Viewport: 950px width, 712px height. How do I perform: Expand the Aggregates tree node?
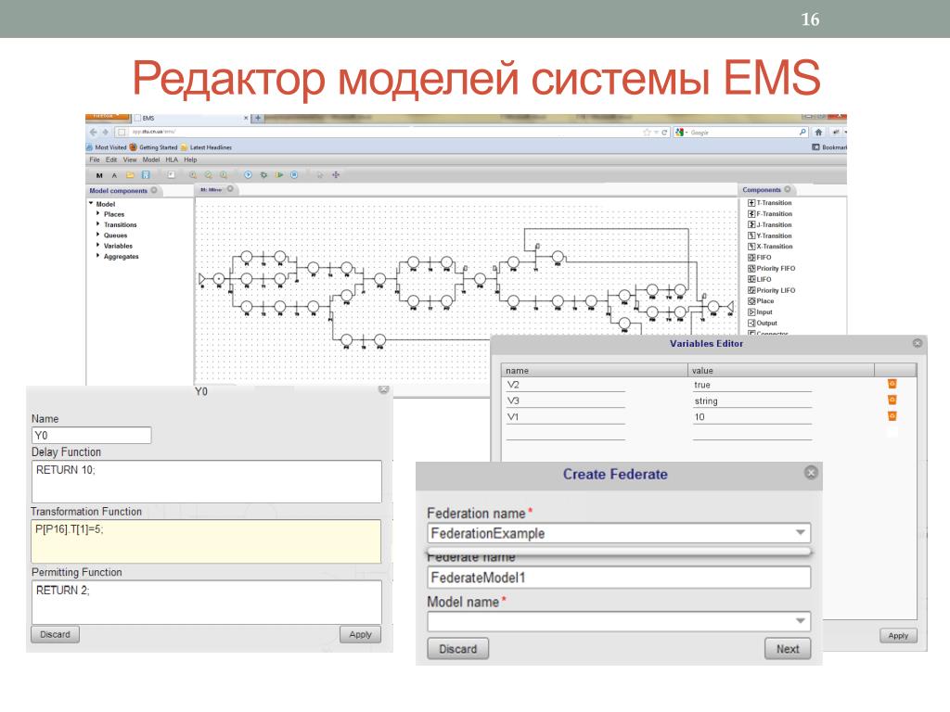pos(98,256)
